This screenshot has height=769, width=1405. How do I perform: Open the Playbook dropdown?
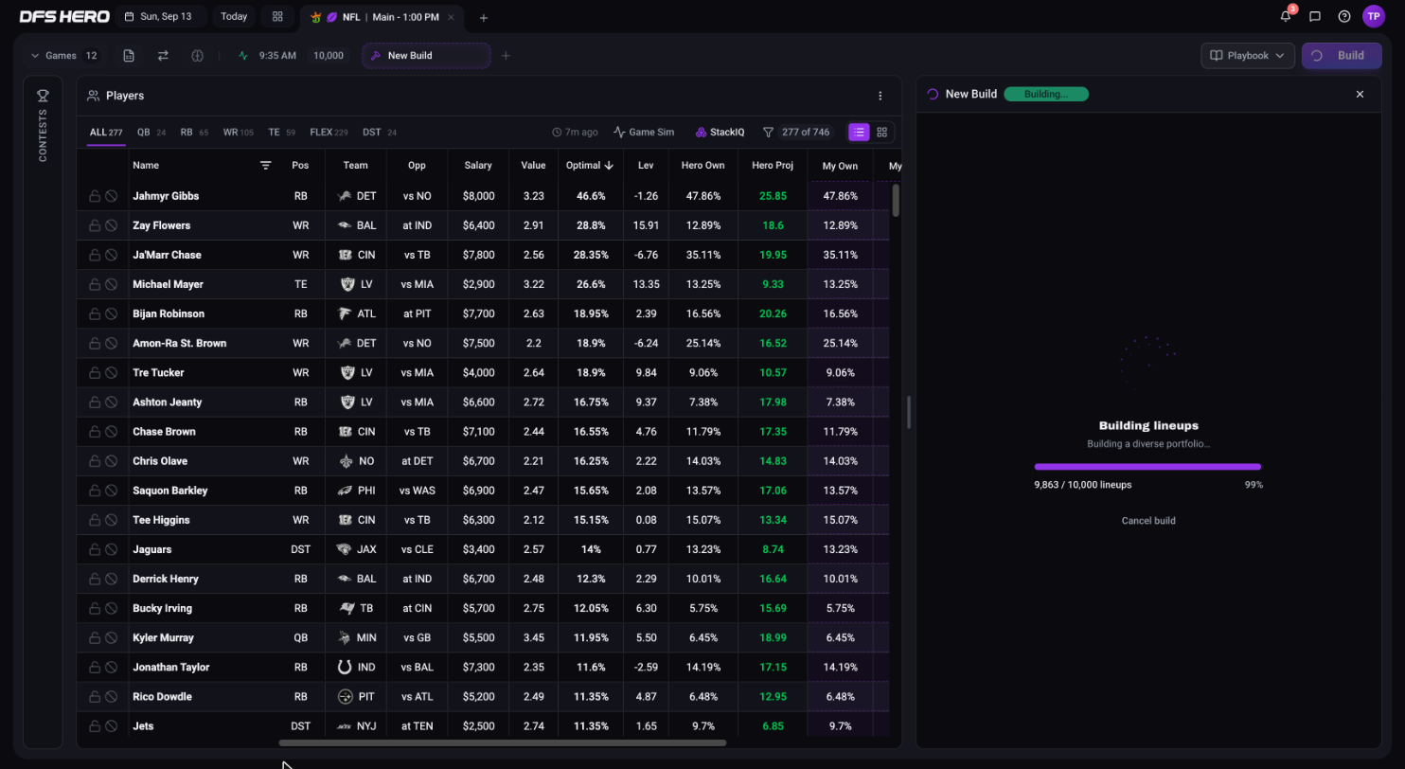point(1248,56)
